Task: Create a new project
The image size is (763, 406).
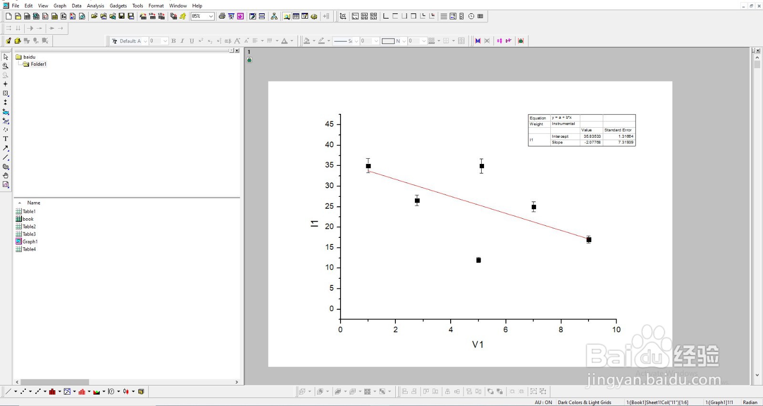Action: pyautogui.click(x=9, y=16)
